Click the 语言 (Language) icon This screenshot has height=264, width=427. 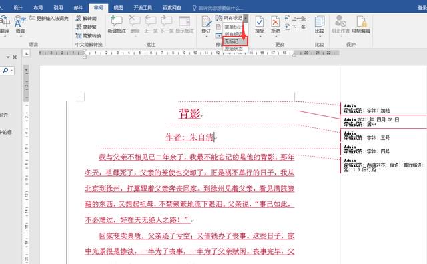coord(20,21)
